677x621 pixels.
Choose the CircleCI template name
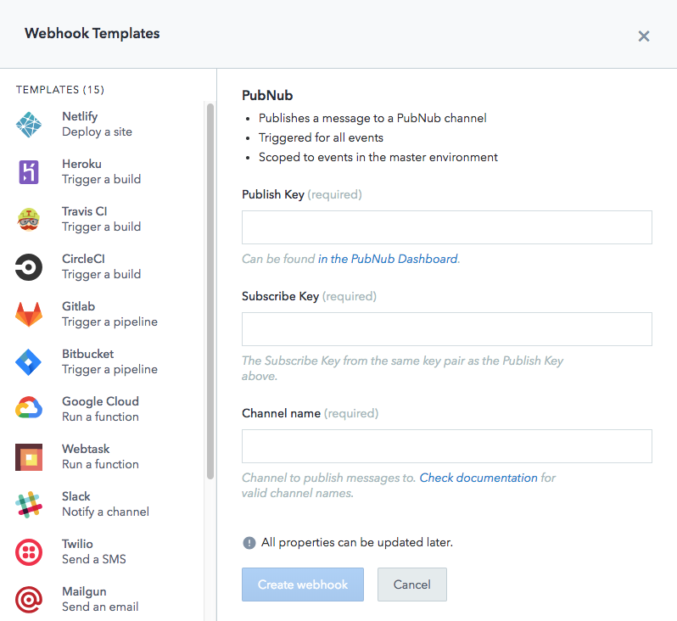click(83, 259)
